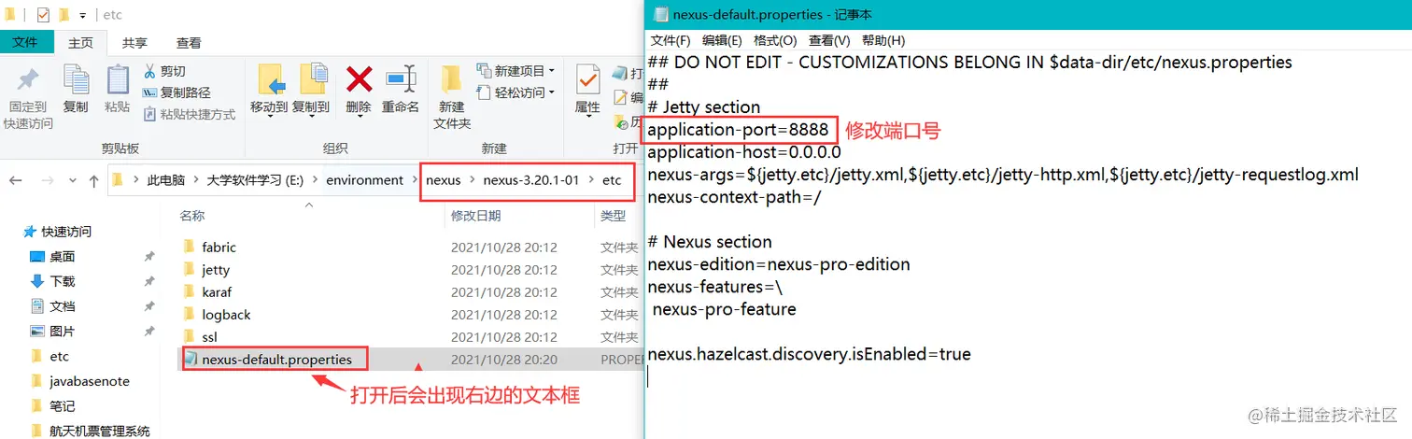
Task: Open the Customize Quick Access Toolbar arrow
Action: coord(82,16)
